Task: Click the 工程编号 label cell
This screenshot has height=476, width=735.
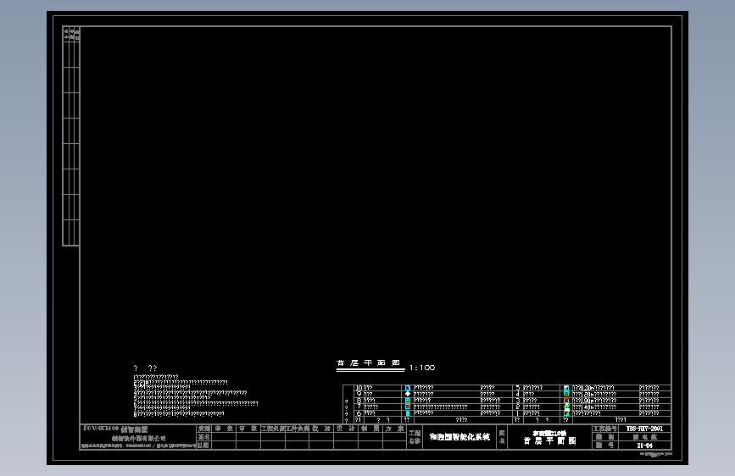Action: (x=605, y=429)
